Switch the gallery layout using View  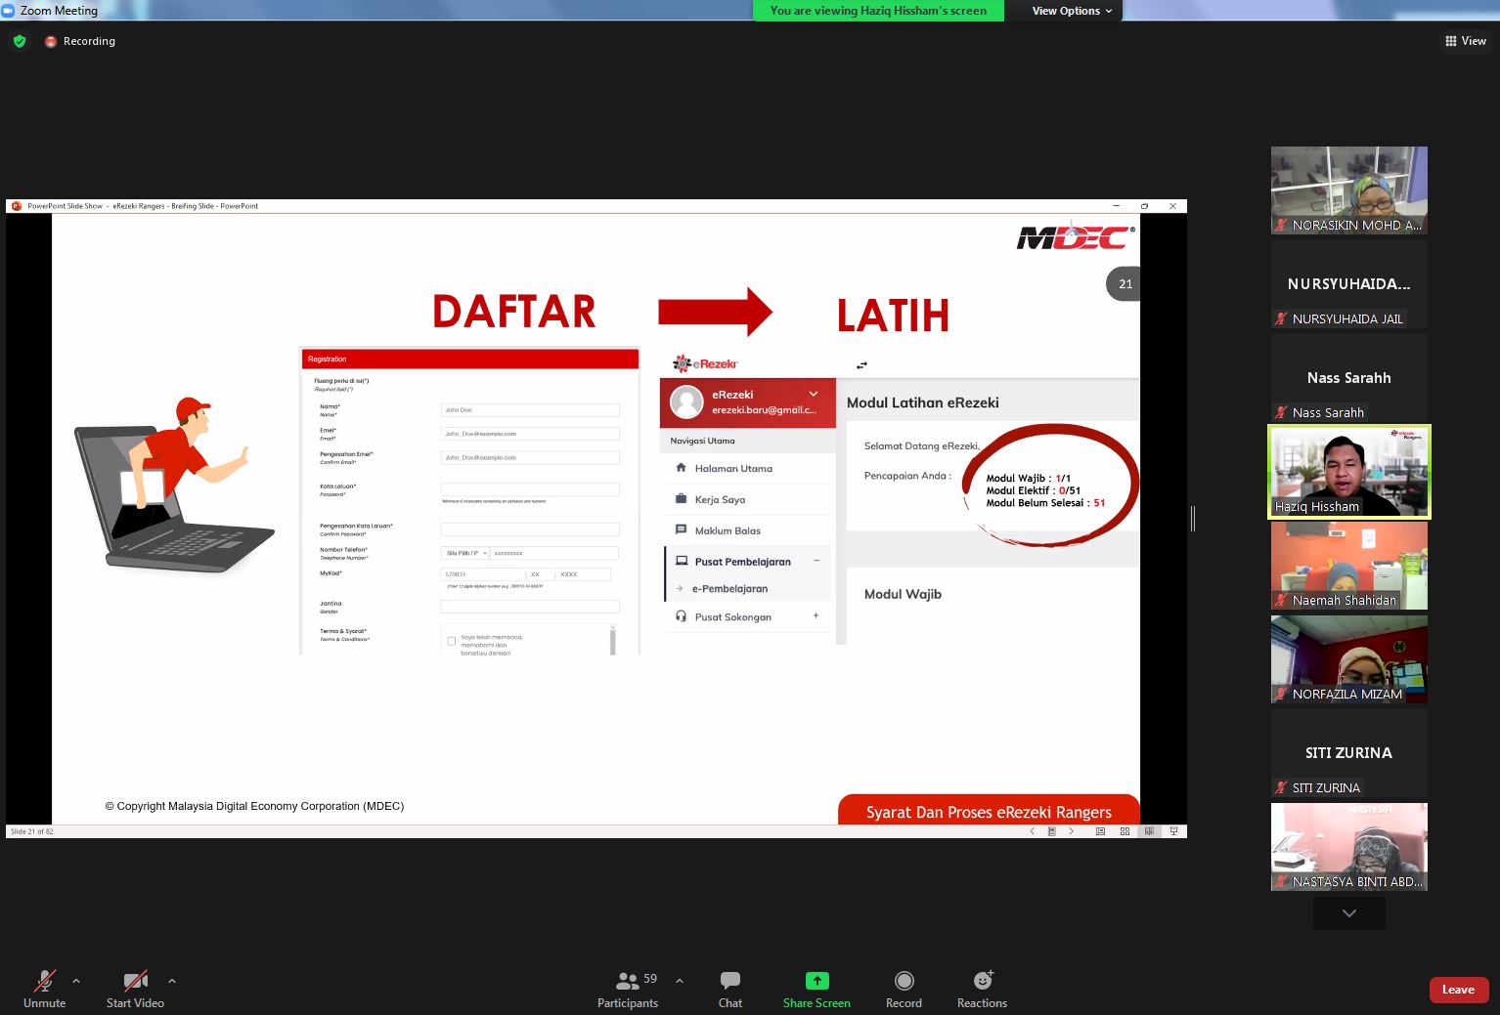[1465, 41]
